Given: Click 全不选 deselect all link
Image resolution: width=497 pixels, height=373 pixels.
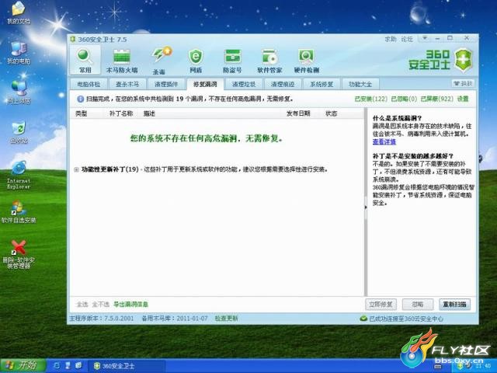Looking at the screenshot, I should (100, 305).
